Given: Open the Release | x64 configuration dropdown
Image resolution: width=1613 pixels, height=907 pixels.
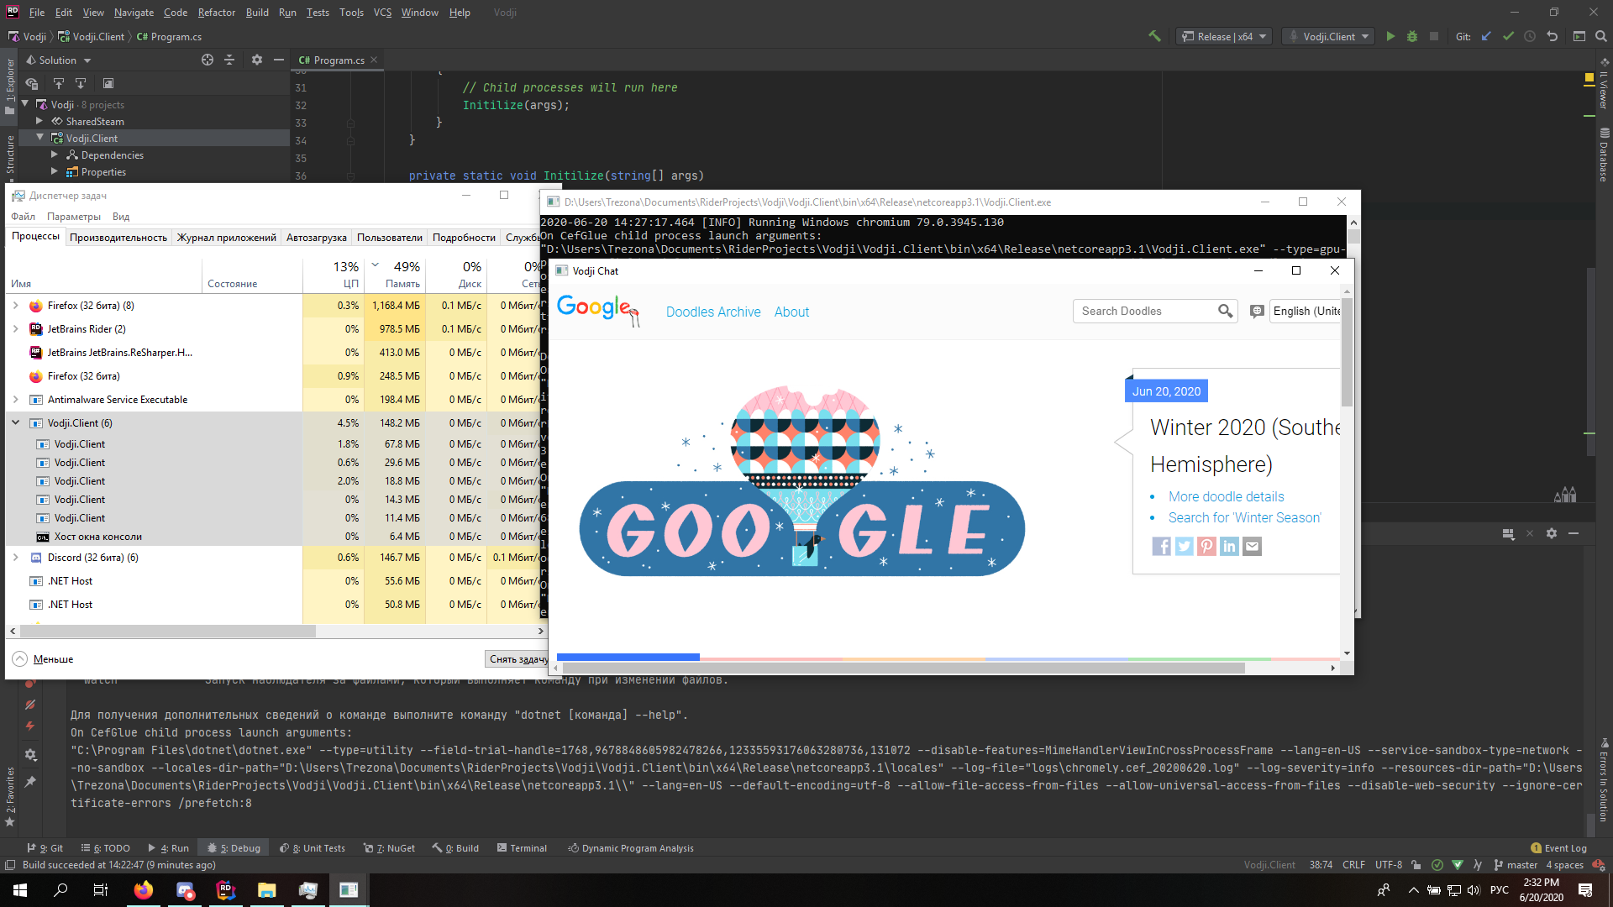Looking at the screenshot, I should point(1223,36).
